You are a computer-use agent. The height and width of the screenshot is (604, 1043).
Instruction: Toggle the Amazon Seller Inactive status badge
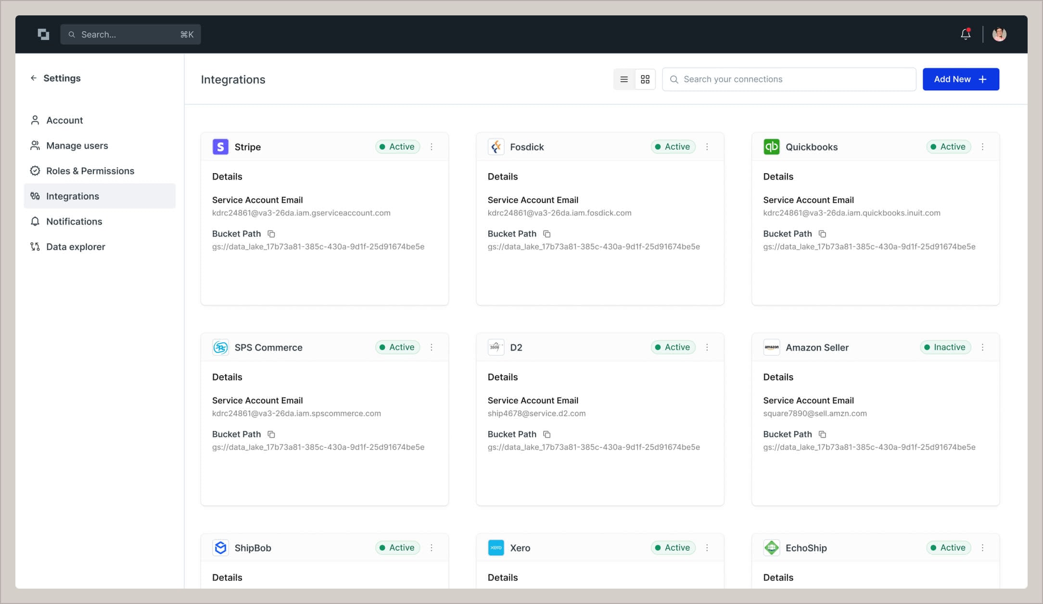[x=945, y=347]
